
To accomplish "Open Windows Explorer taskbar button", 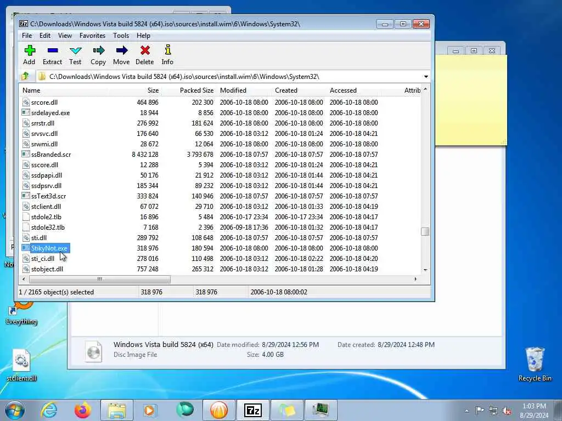I will [117, 410].
